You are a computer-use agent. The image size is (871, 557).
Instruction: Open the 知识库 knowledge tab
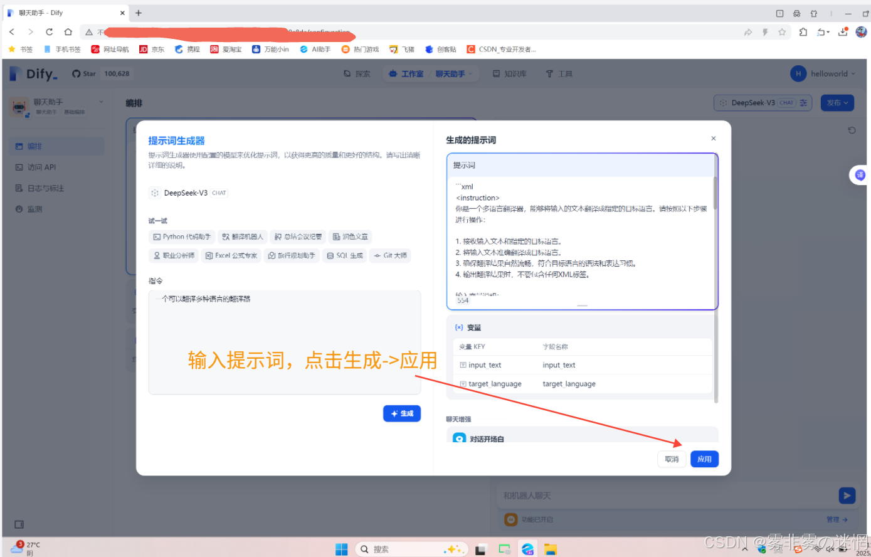coord(509,73)
